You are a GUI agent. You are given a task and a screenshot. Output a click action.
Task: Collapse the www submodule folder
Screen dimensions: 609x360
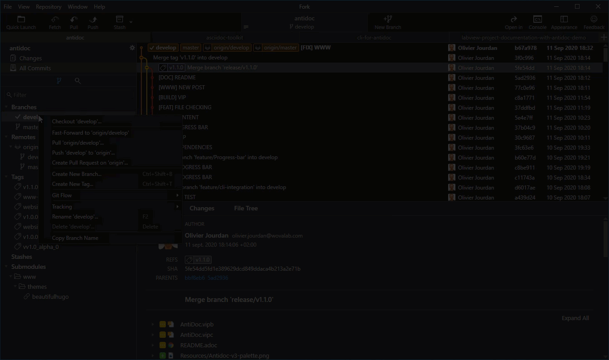tap(11, 277)
